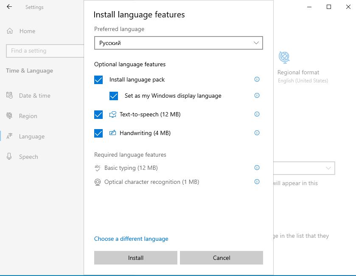Show info for Windows display language
The image size is (356, 276).
[257, 96]
